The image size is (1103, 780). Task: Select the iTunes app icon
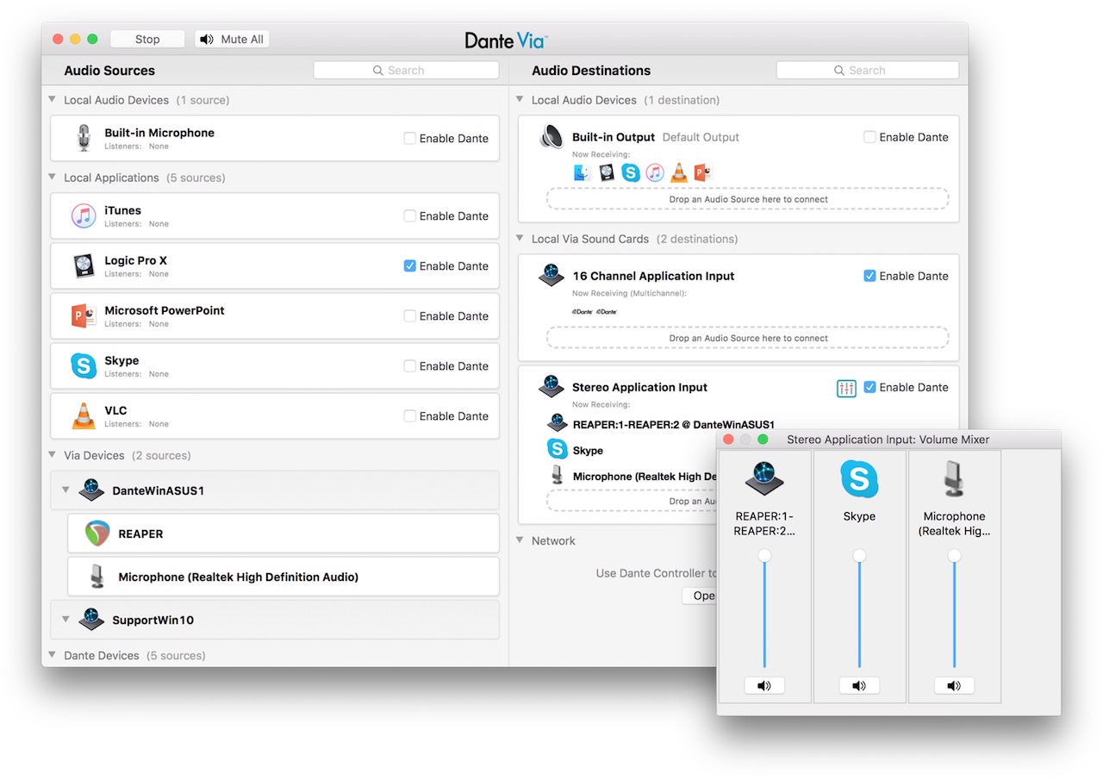click(x=84, y=215)
